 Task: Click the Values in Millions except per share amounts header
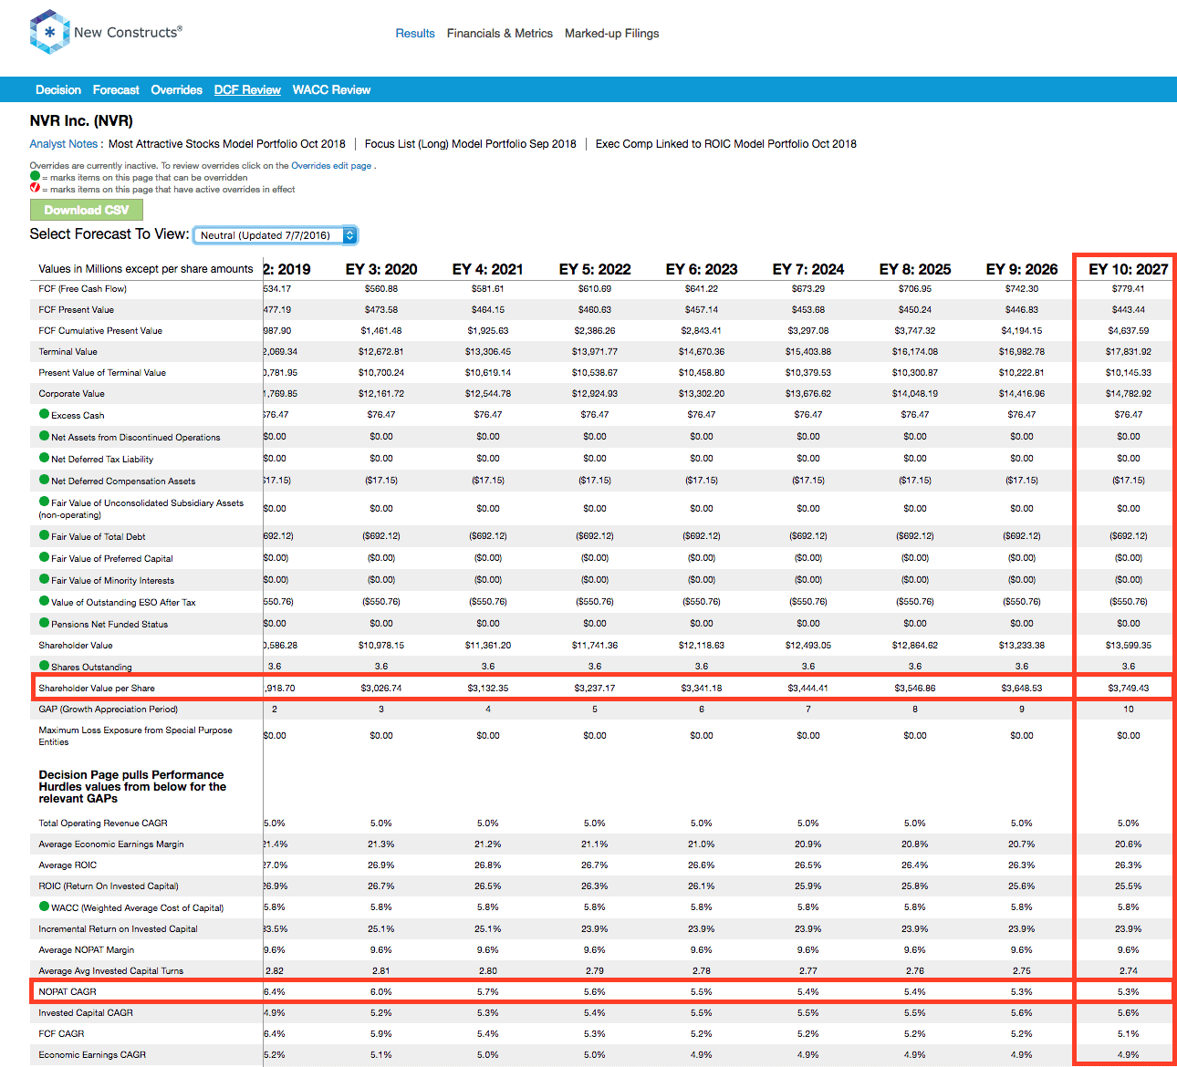(146, 269)
